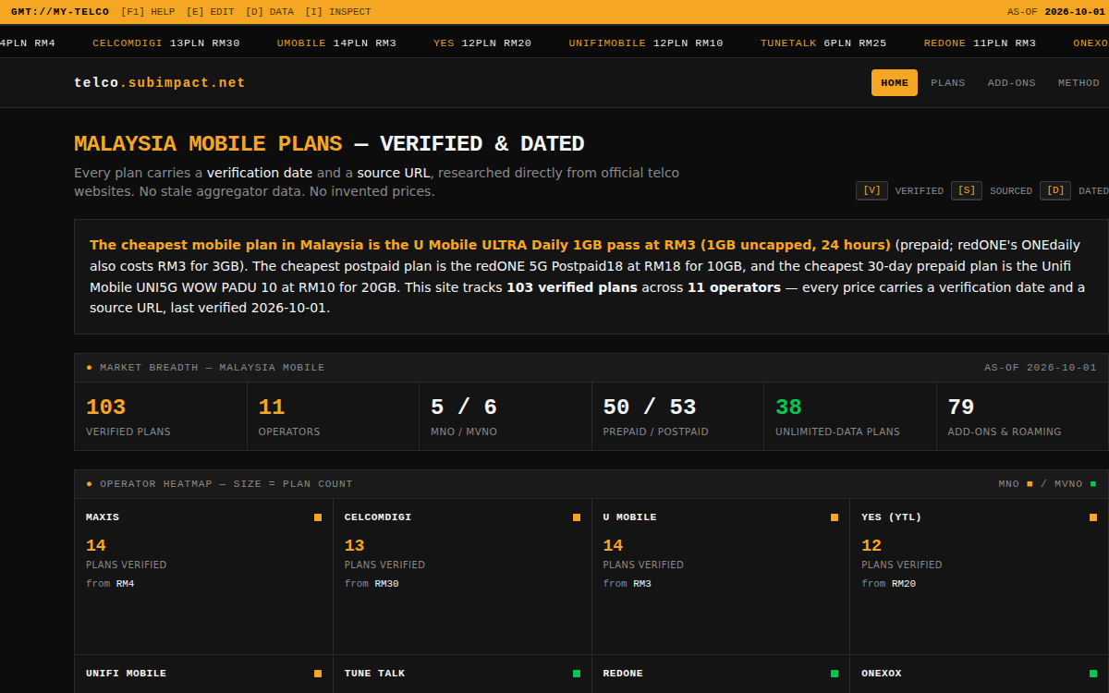Click UMOBILE 14PLN RM3 ticker item
Viewport: 1109px width, 693px height.
pos(336,43)
